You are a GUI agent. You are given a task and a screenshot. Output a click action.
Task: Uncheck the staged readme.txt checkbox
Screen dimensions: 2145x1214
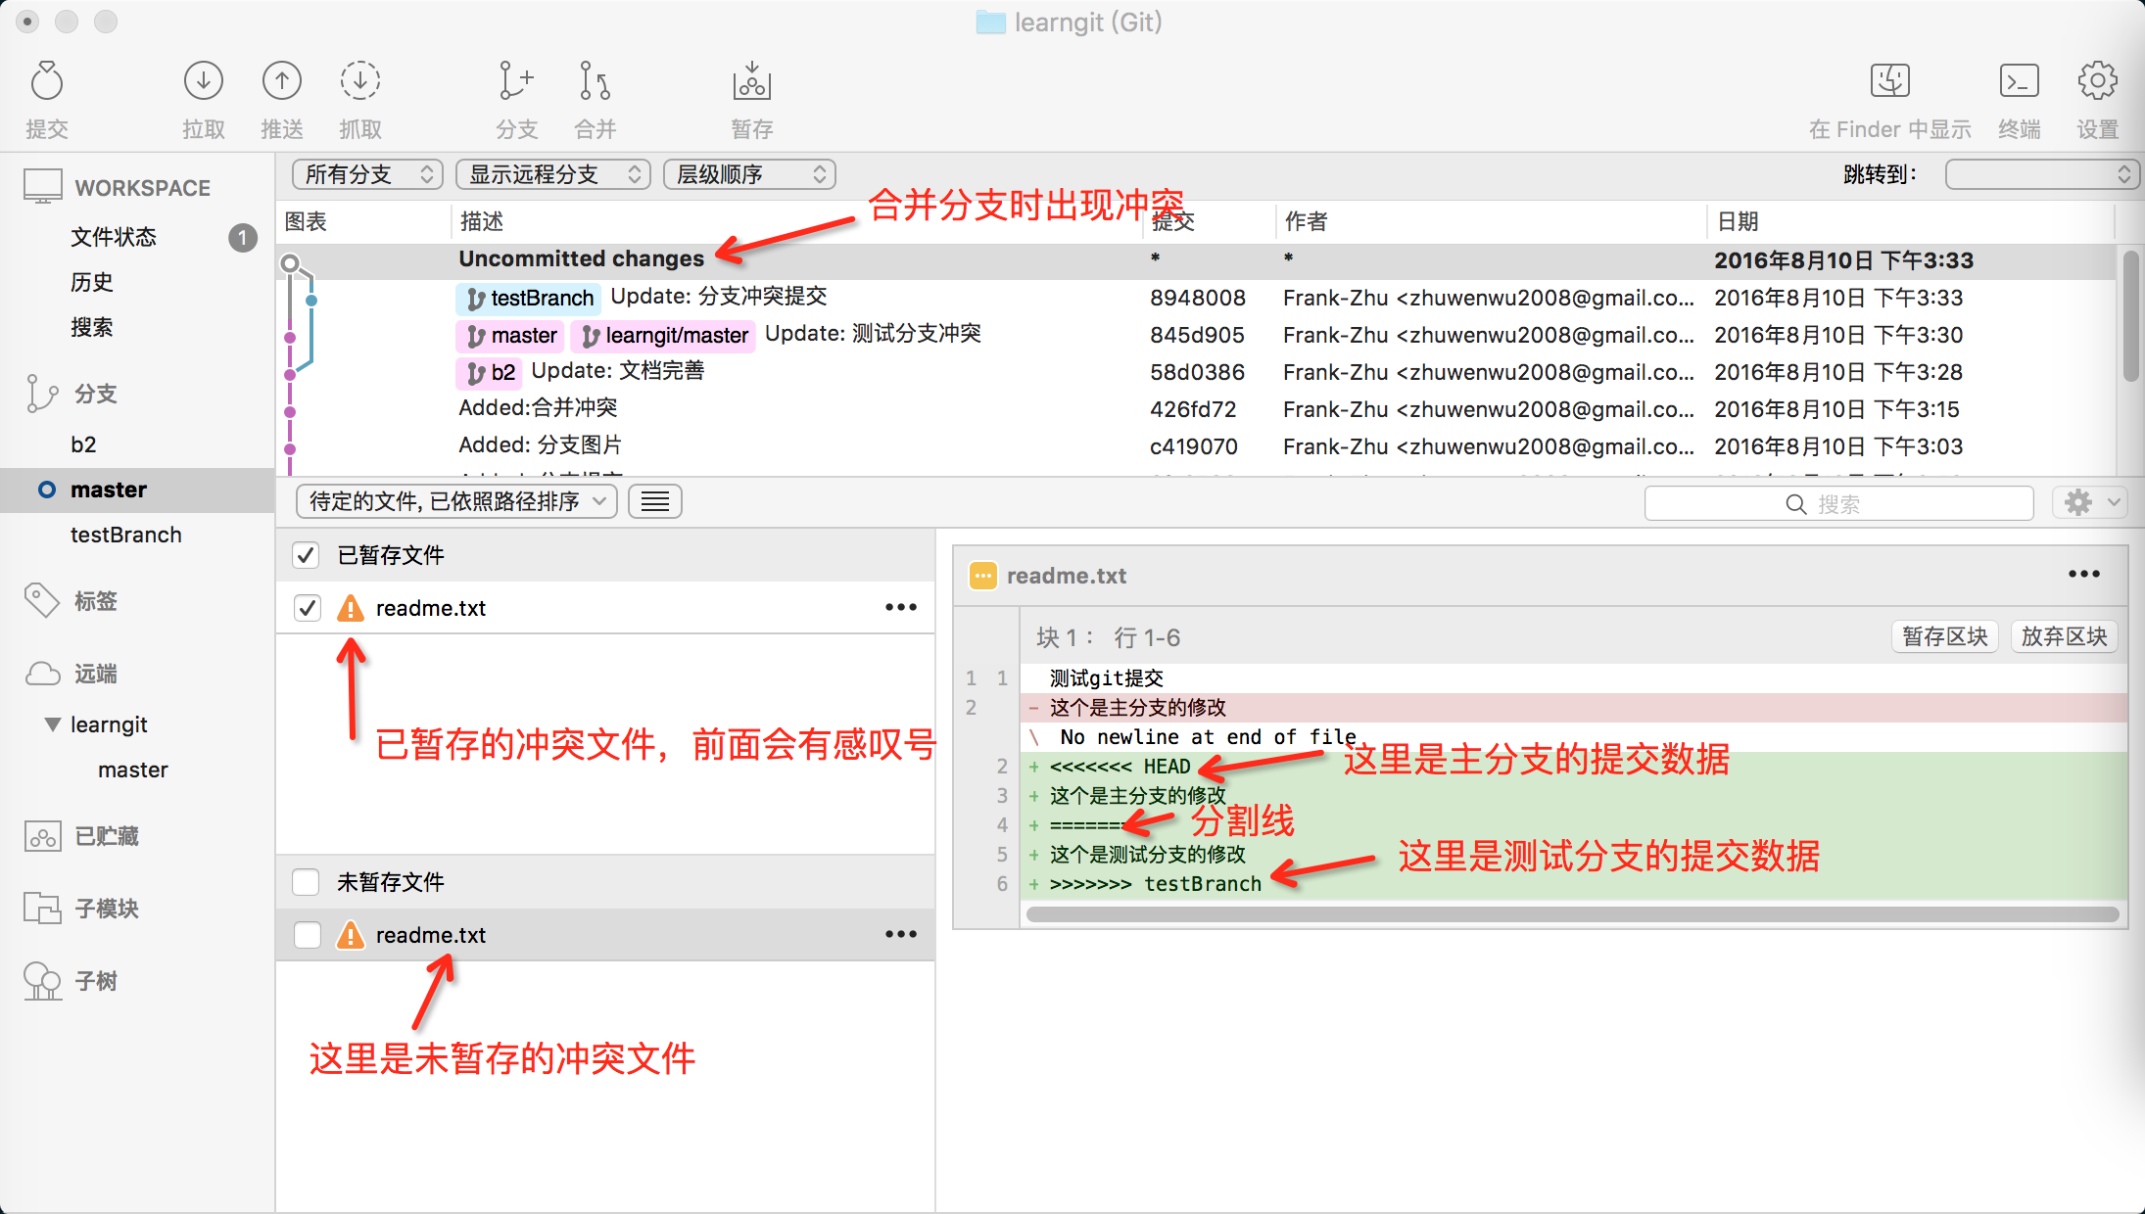(308, 608)
